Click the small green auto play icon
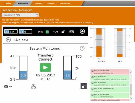This screenshot has width=135, height=103. tap(47, 32)
